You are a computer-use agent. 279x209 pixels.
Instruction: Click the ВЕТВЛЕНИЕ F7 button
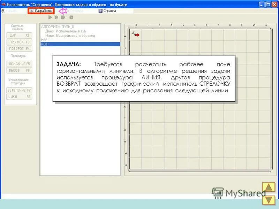pos(19,90)
